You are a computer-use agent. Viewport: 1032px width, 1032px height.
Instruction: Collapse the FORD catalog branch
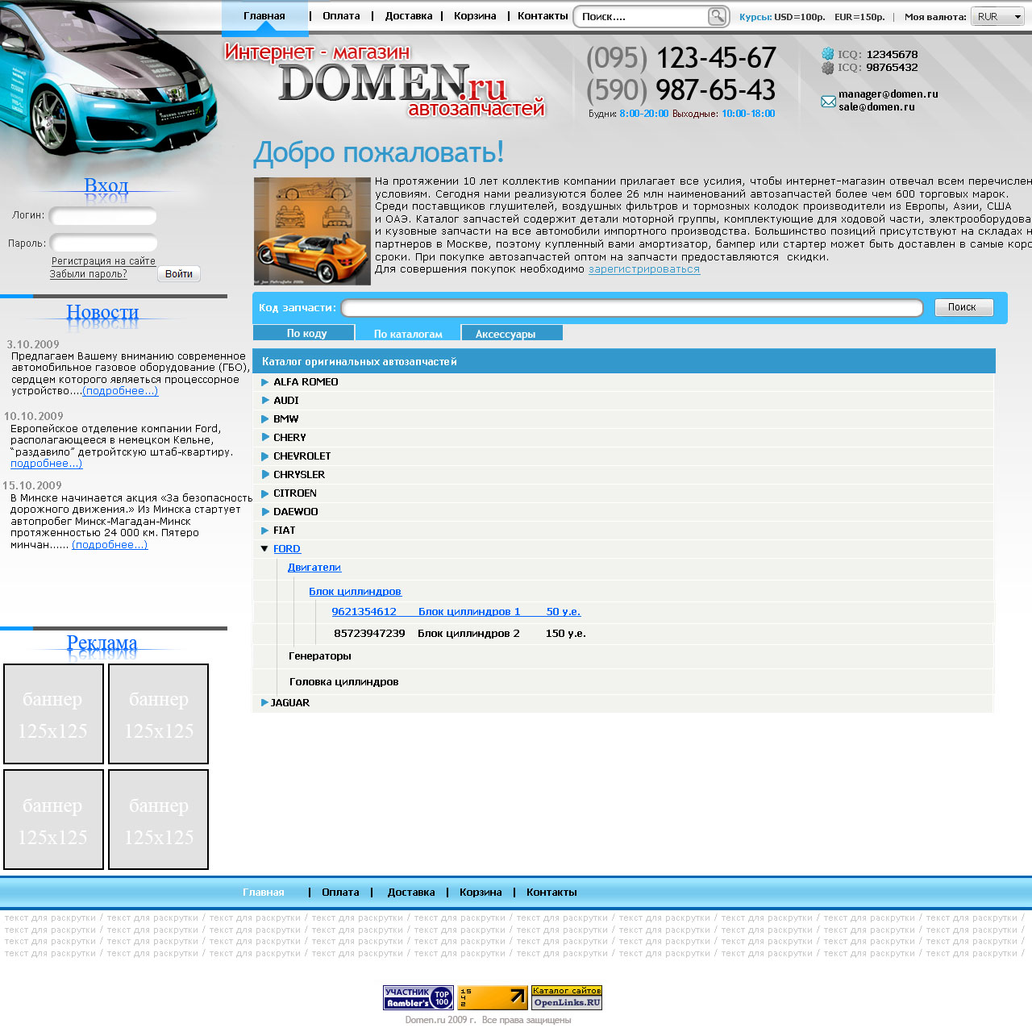click(264, 549)
